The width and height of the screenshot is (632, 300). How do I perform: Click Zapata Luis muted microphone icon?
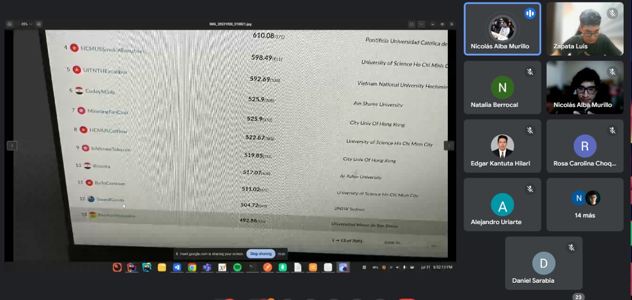tap(612, 13)
